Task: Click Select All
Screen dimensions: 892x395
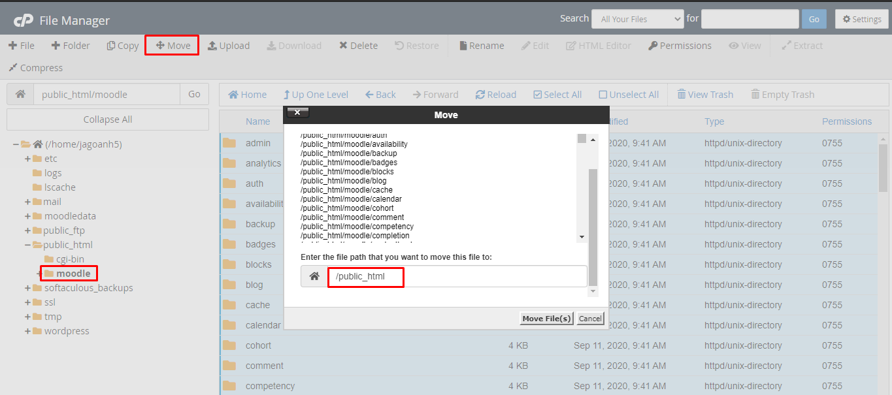Action: click(x=557, y=95)
